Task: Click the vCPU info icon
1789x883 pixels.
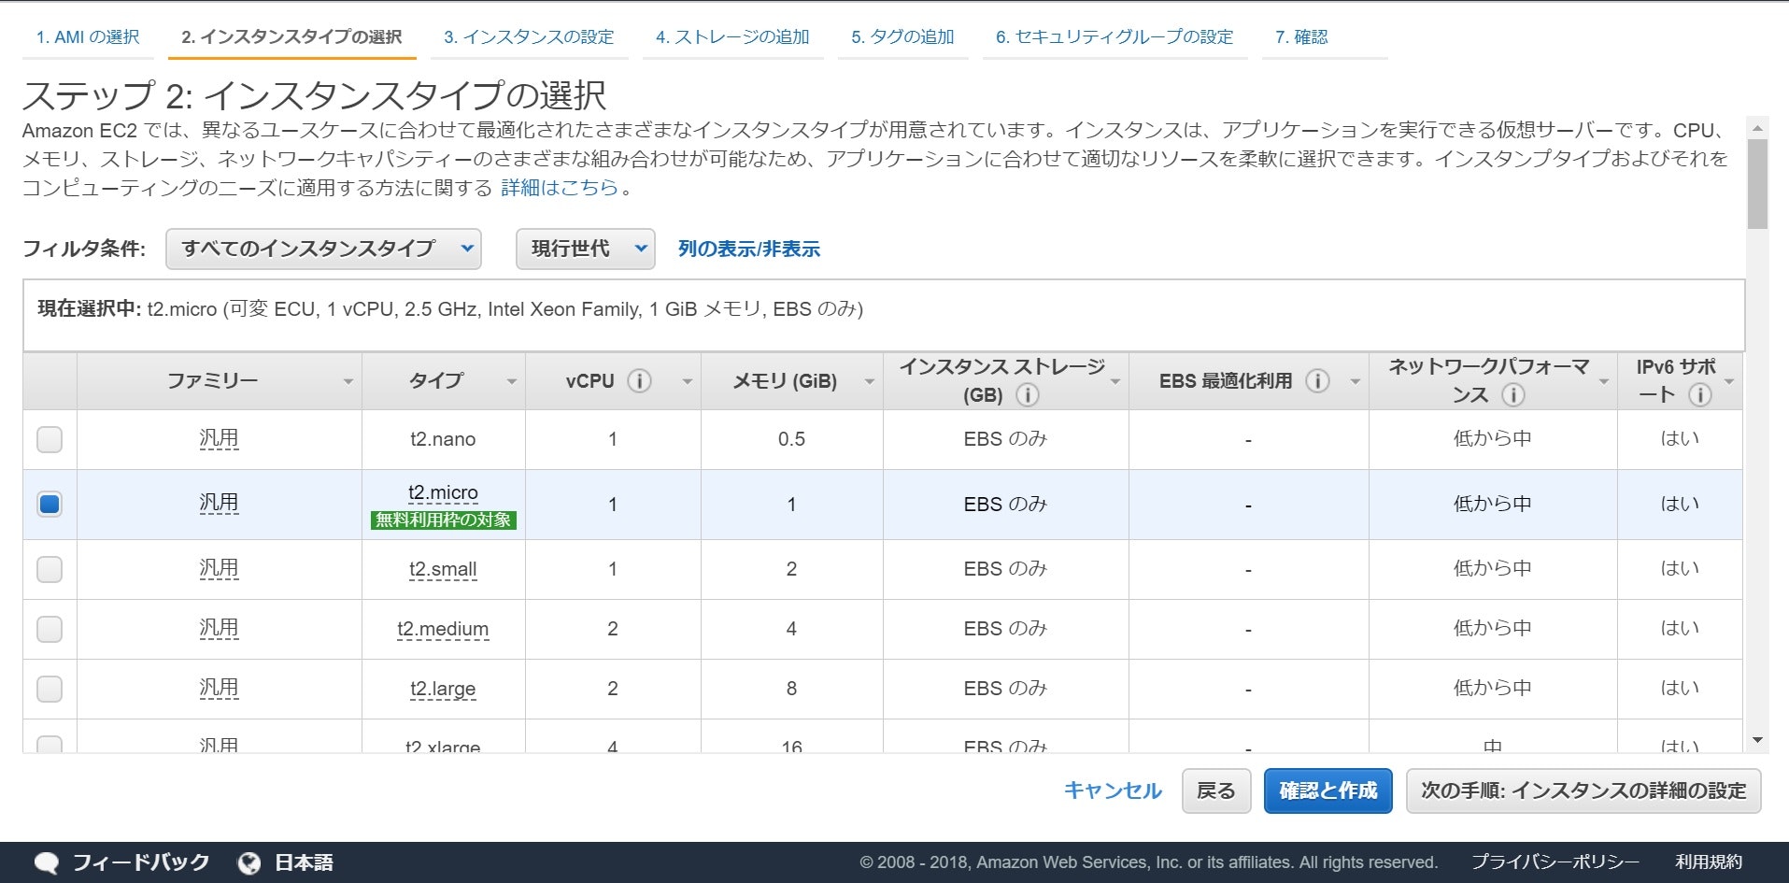Action: 639,380
